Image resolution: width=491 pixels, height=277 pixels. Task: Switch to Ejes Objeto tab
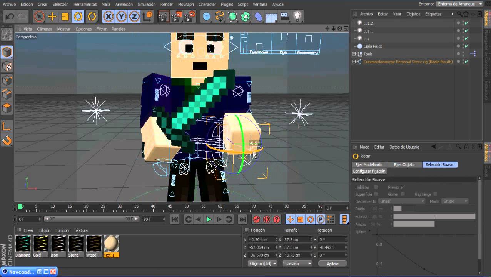[404, 165]
